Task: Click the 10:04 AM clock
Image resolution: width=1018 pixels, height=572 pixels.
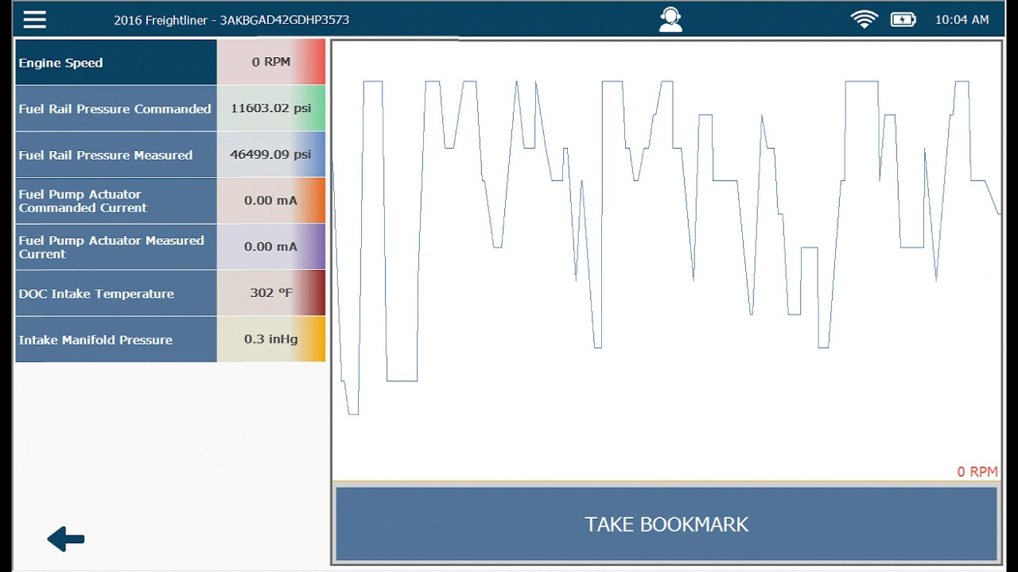Action: pos(962,20)
